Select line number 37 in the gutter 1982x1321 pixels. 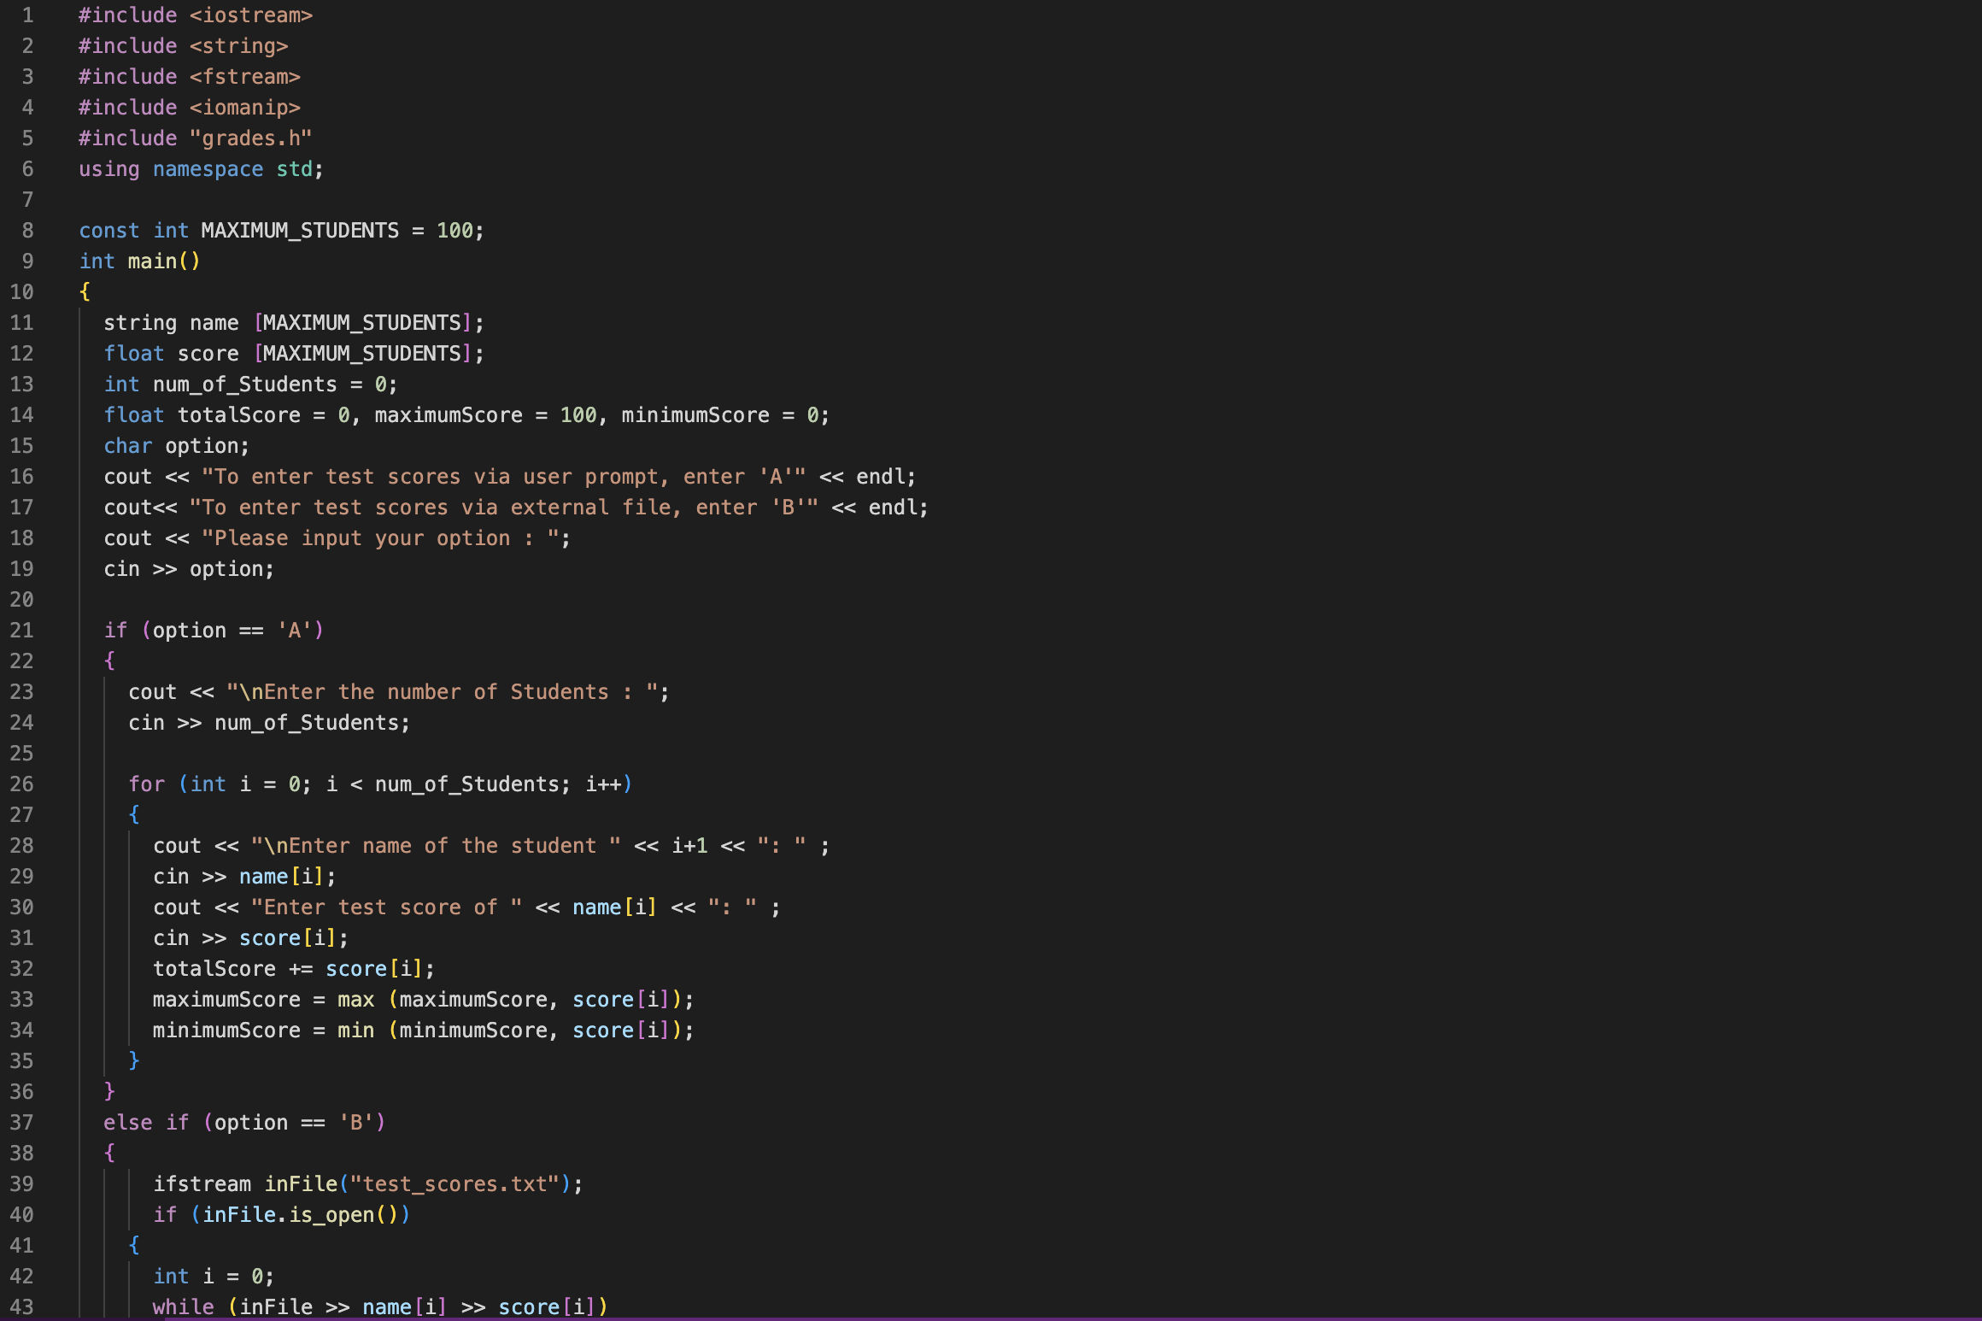[x=21, y=1123]
